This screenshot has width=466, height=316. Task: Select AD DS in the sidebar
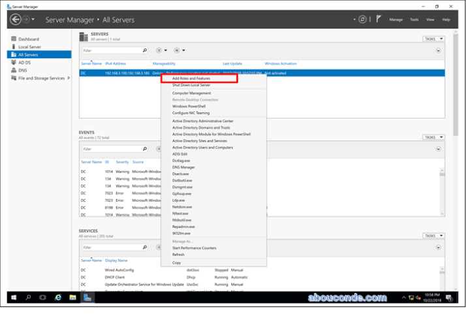pyautogui.click(x=24, y=63)
